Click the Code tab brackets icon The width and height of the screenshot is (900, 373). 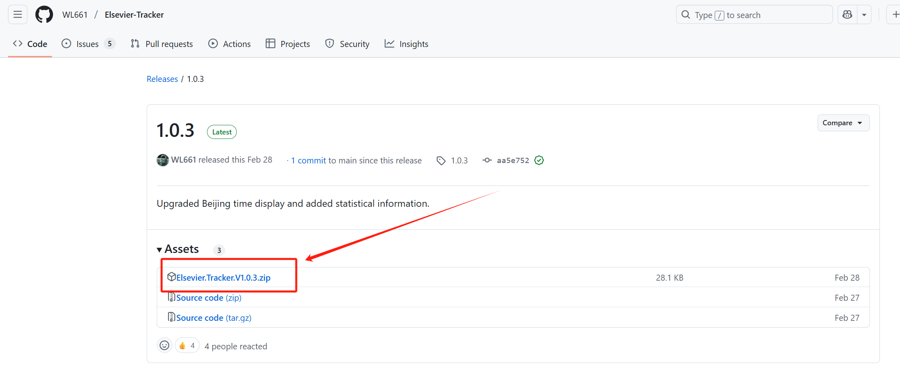18,43
